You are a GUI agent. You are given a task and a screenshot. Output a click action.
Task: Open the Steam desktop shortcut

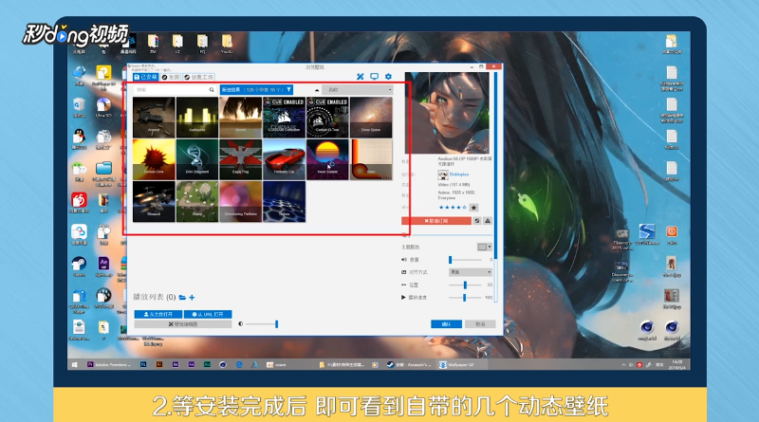point(79,266)
